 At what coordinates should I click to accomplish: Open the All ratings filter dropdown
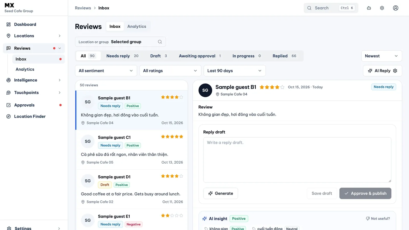[x=170, y=71]
